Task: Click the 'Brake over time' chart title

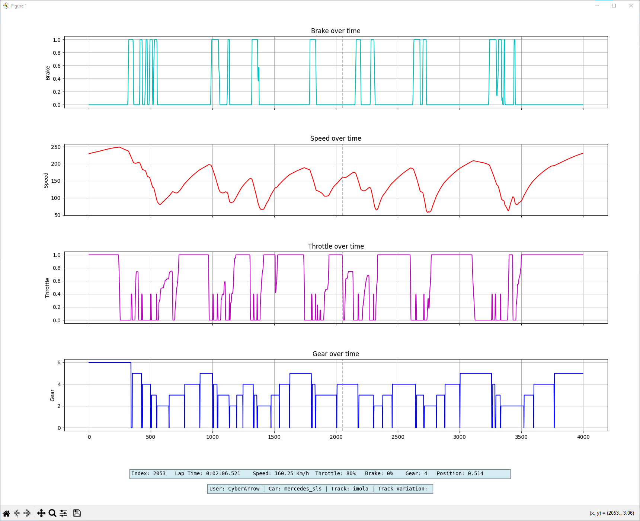Action: click(336, 31)
